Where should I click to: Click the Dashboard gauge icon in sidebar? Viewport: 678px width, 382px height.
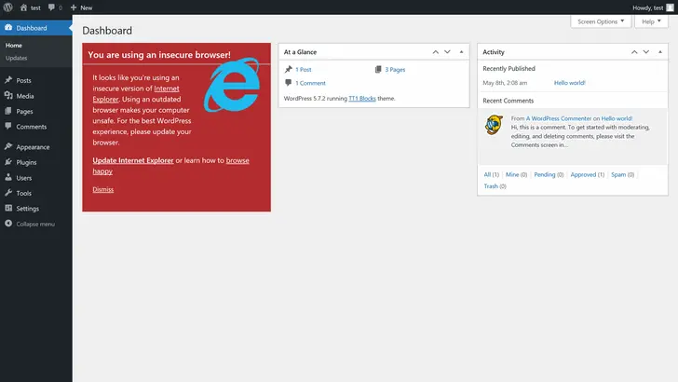[x=8, y=28]
